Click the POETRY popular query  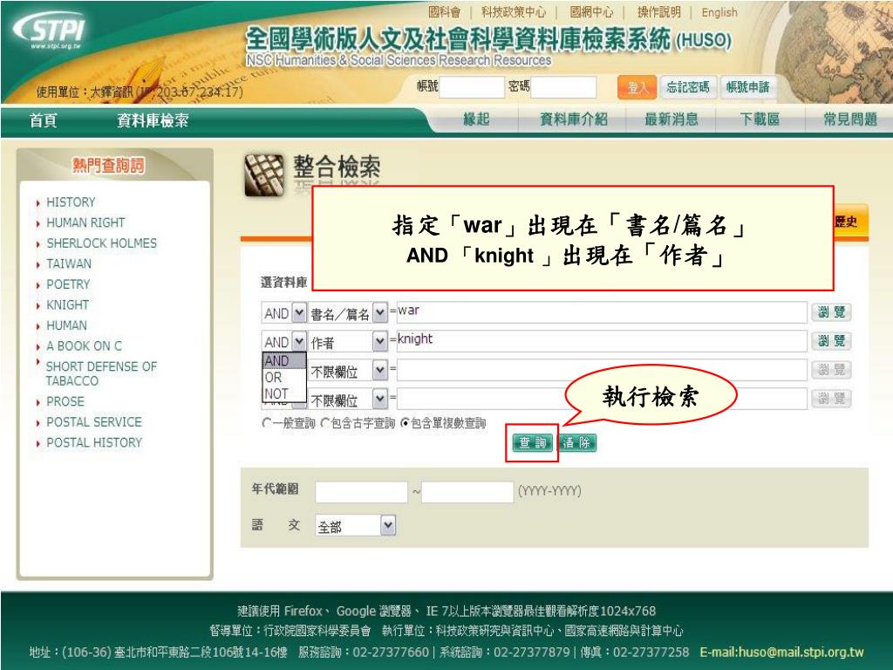pos(68,284)
